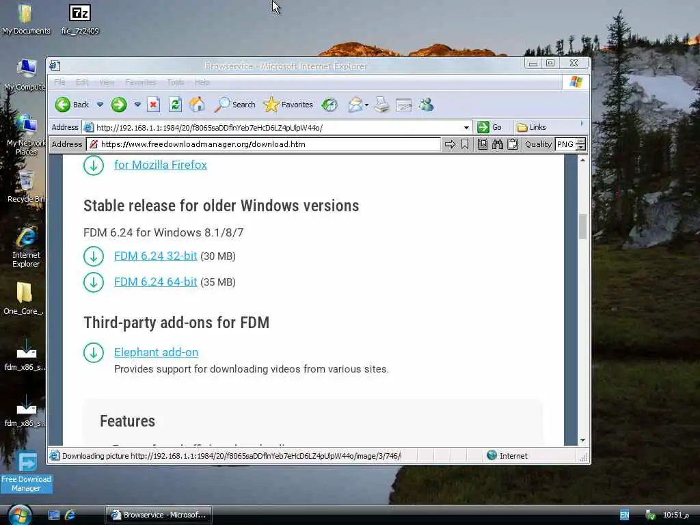Image resolution: width=700 pixels, height=525 pixels.
Task: Go to the Home page icon
Action: pyautogui.click(x=197, y=105)
